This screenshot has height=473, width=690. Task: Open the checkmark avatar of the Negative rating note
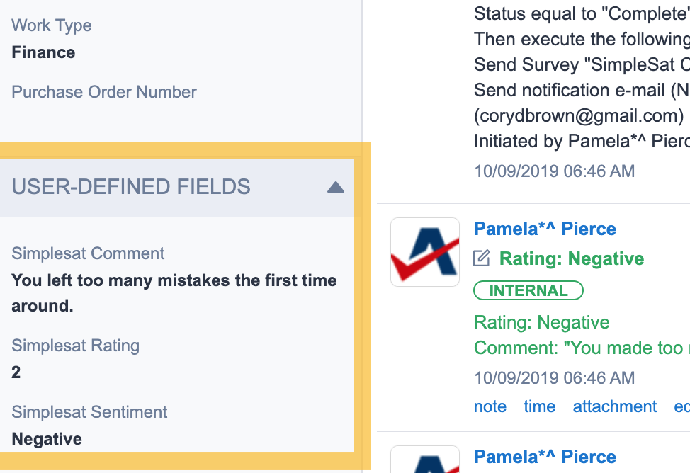coord(425,252)
